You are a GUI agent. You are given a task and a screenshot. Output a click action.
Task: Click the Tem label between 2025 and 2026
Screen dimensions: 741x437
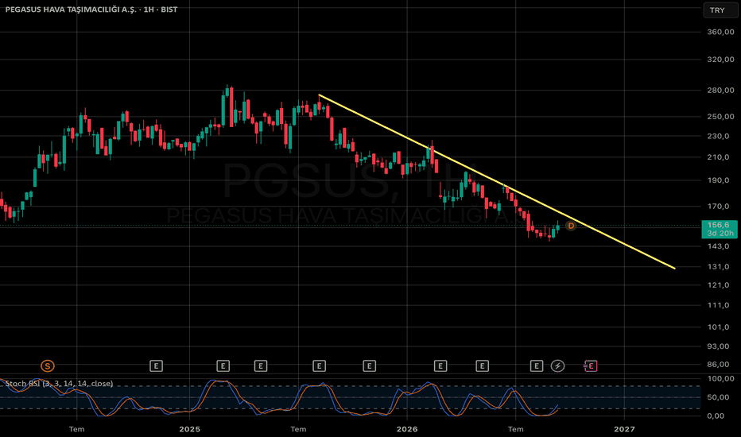[298, 429]
